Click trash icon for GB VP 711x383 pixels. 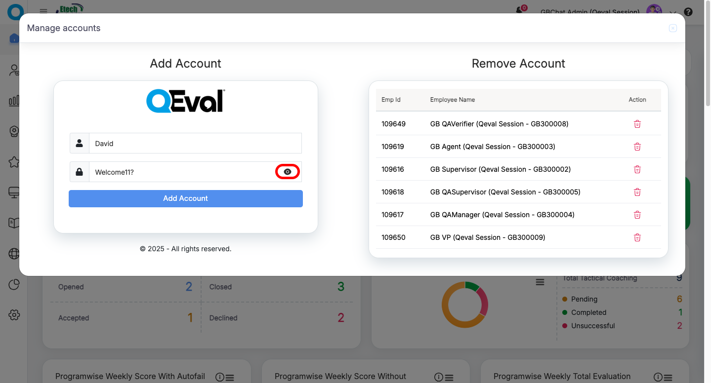coord(637,237)
